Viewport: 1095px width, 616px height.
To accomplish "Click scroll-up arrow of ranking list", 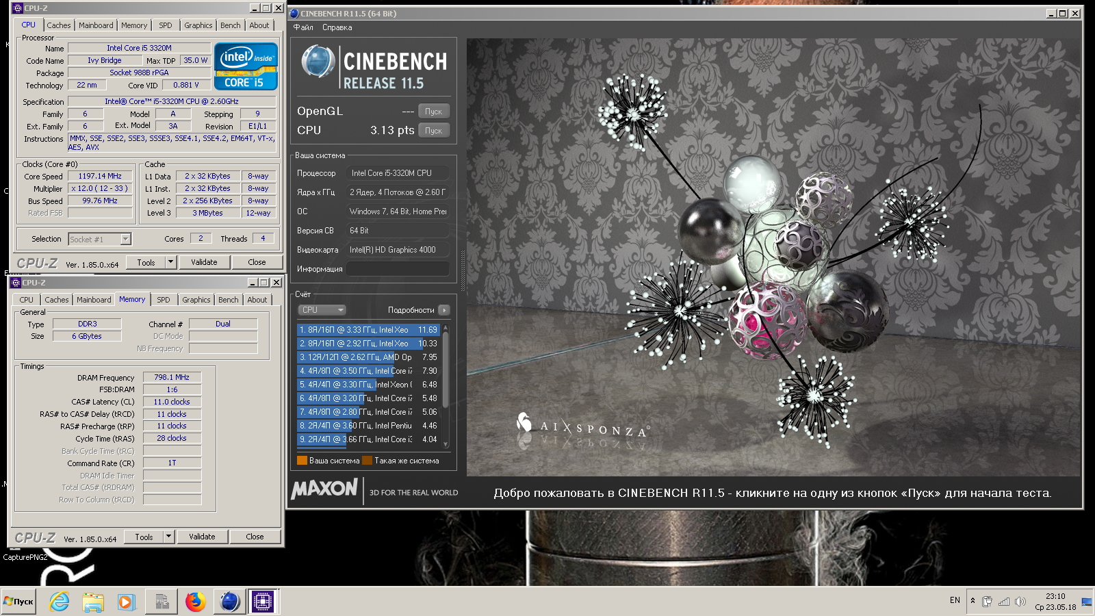I will tap(446, 328).
